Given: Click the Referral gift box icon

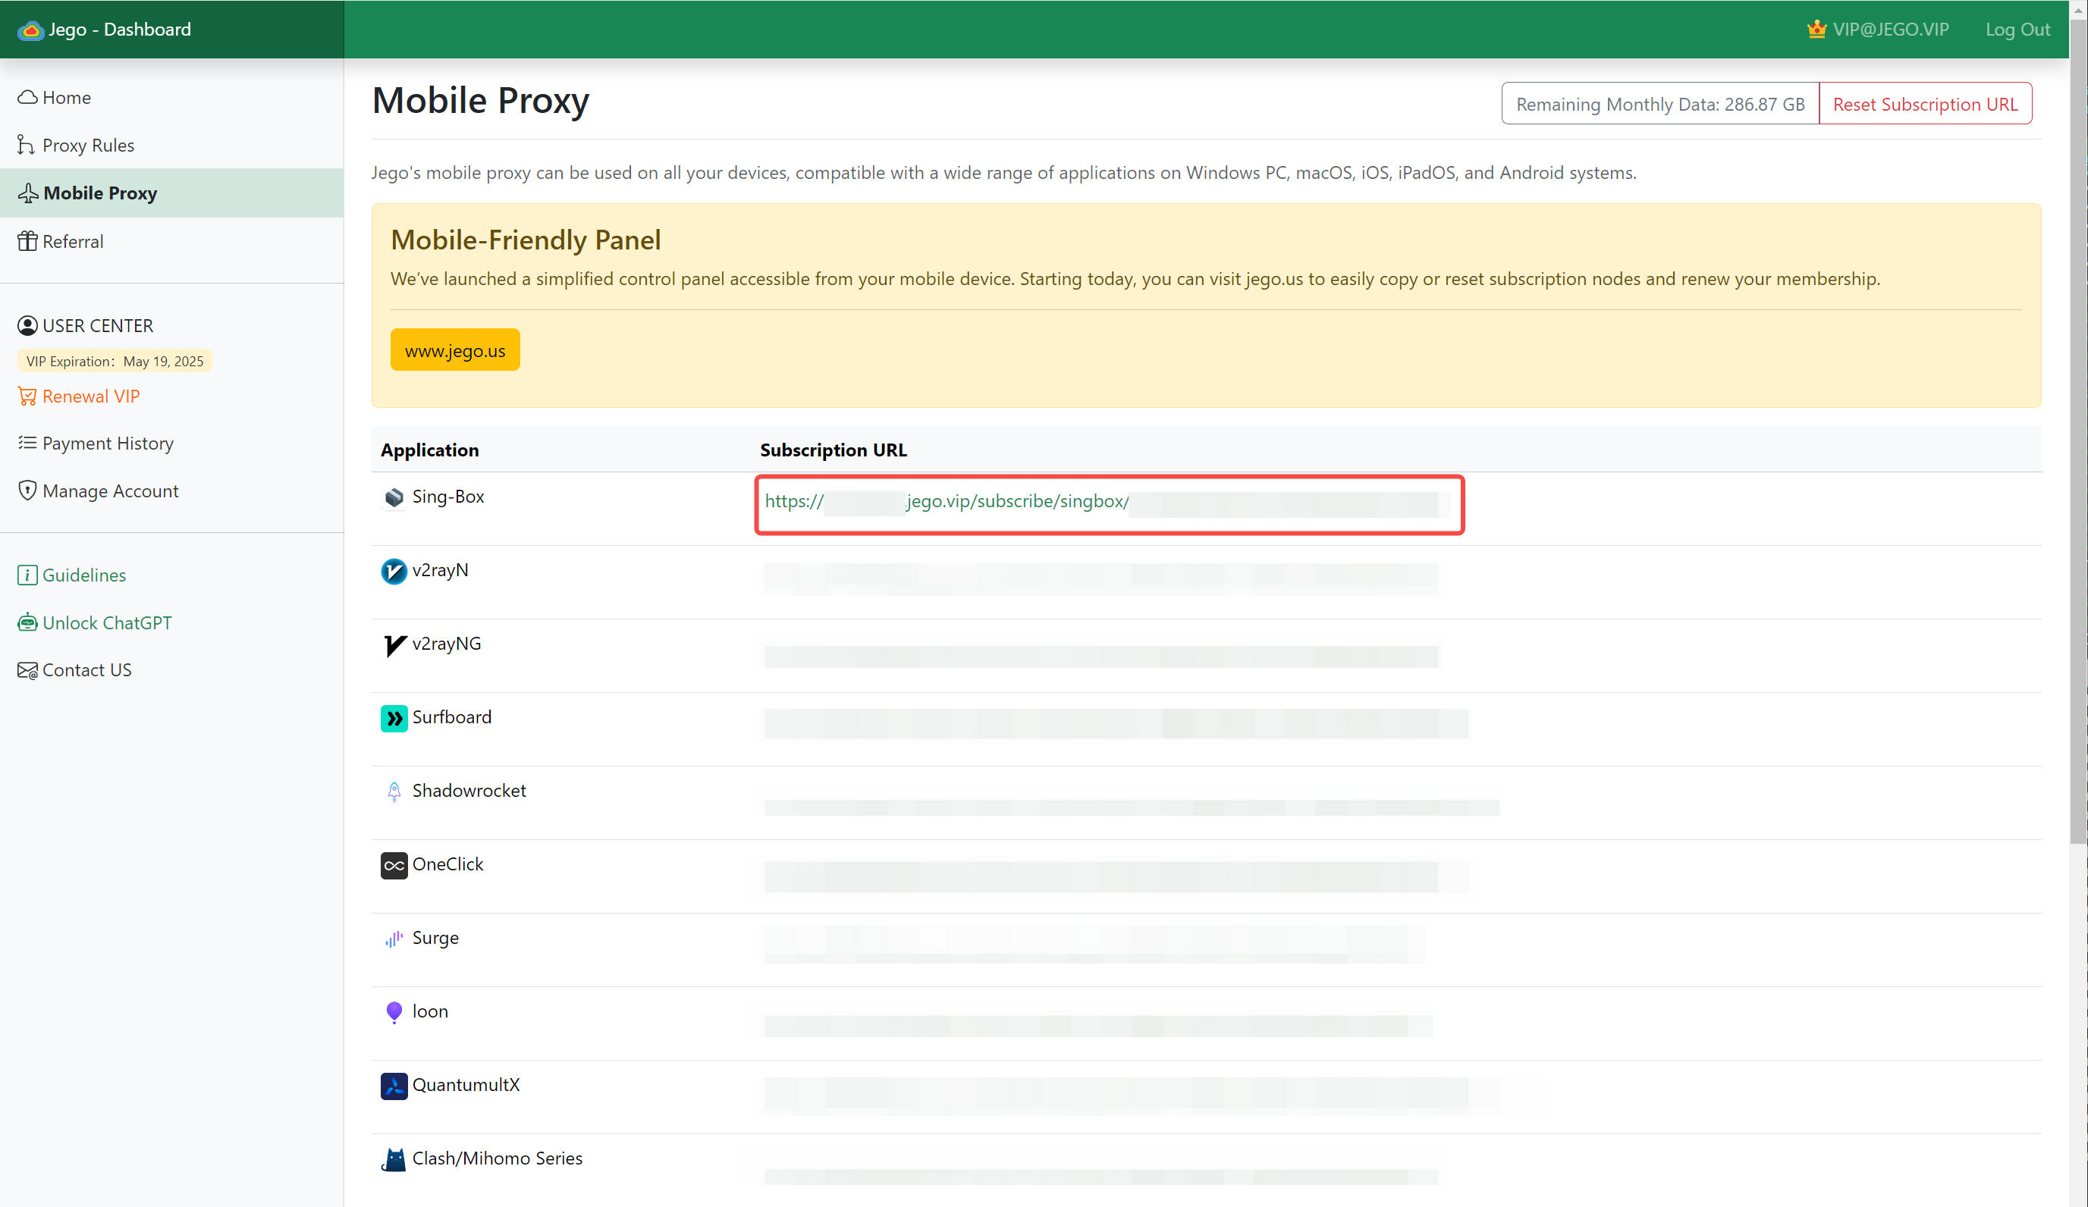Looking at the screenshot, I should click(27, 241).
